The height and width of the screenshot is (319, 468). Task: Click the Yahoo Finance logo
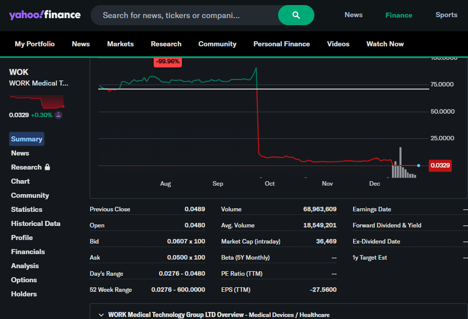(x=45, y=15)
